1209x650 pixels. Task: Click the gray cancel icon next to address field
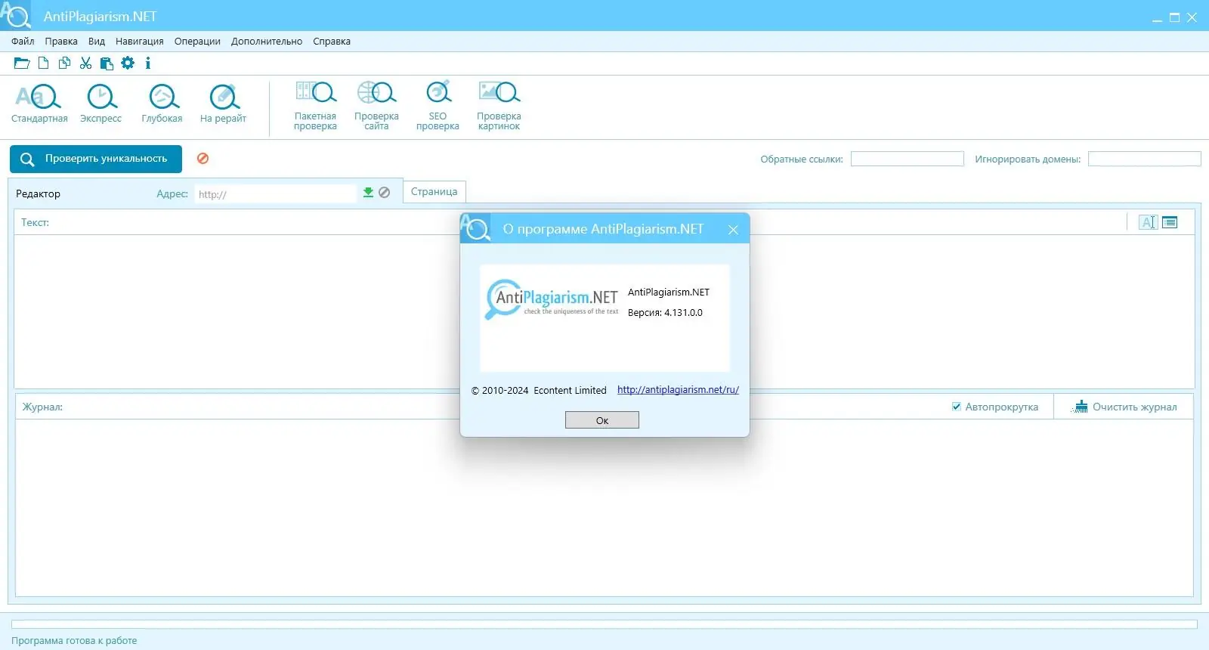point(384,193)
